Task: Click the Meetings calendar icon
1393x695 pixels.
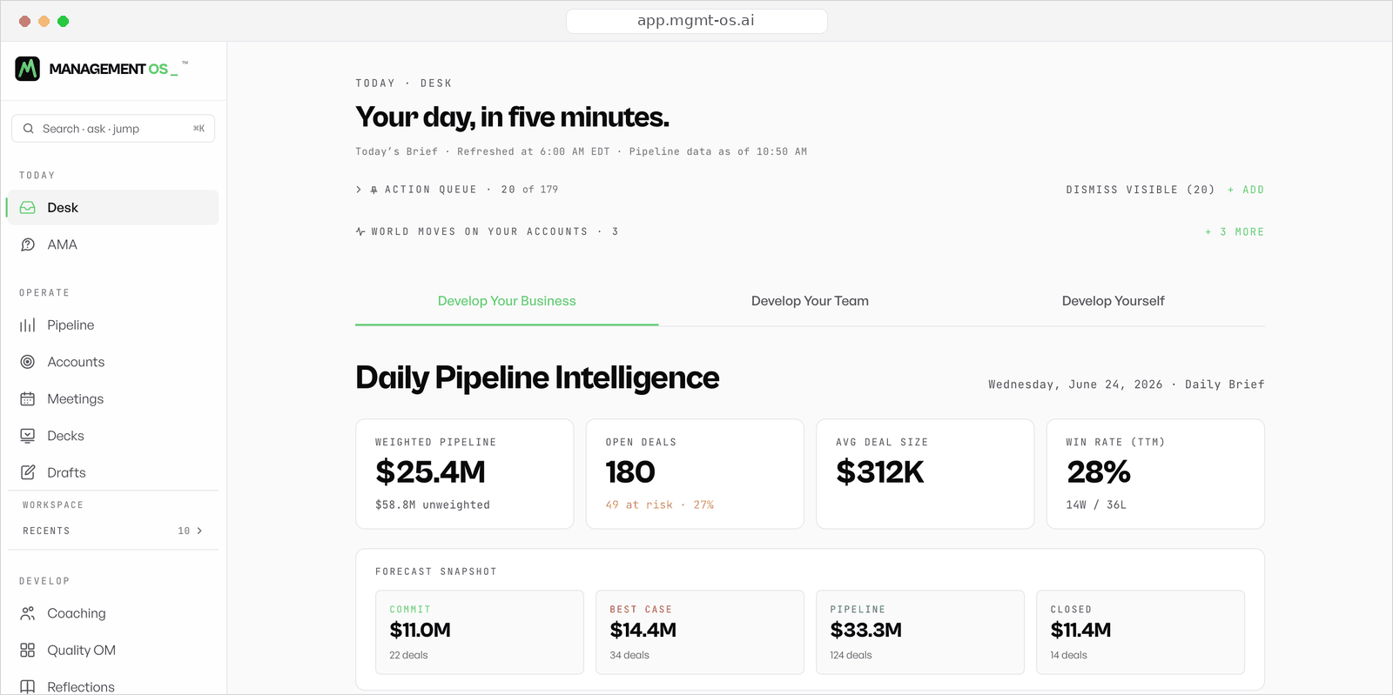Action: 28,399
